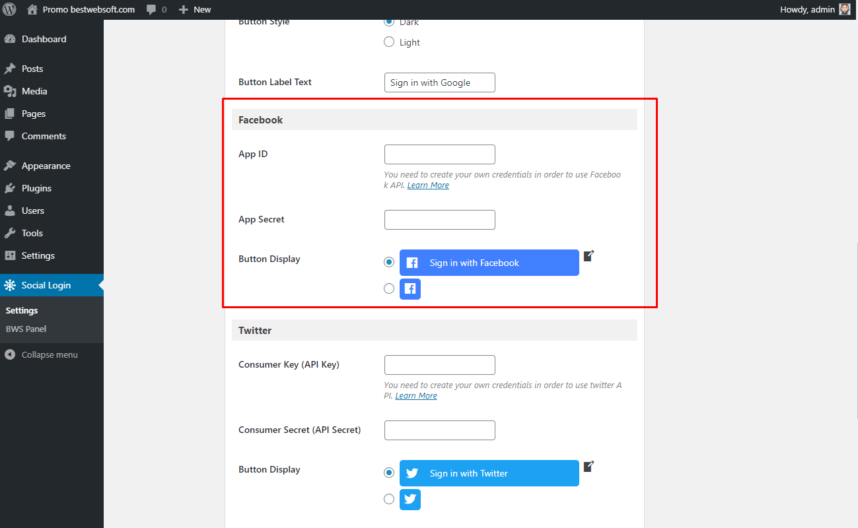Select the Facebook icon-only button display

[x=389, y=288]
